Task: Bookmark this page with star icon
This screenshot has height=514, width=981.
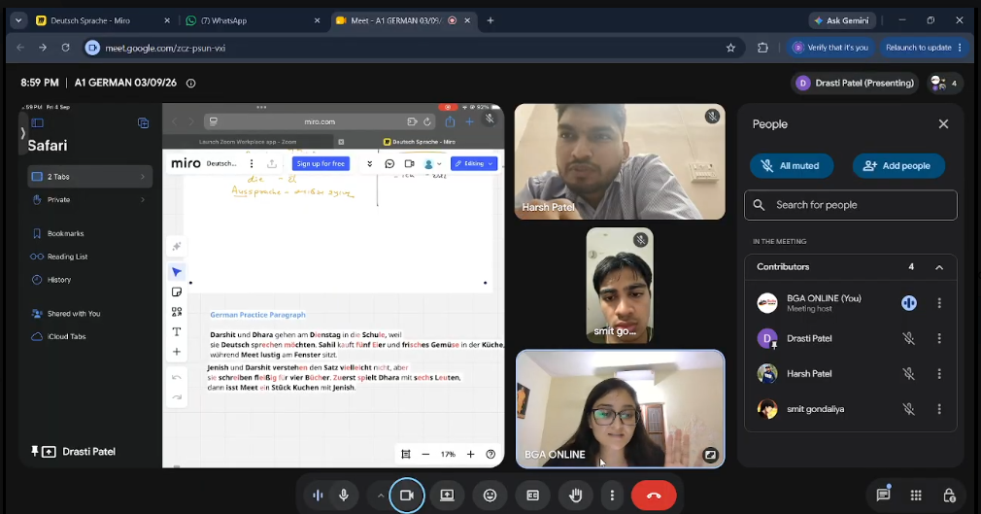Action: pos(730,48)
